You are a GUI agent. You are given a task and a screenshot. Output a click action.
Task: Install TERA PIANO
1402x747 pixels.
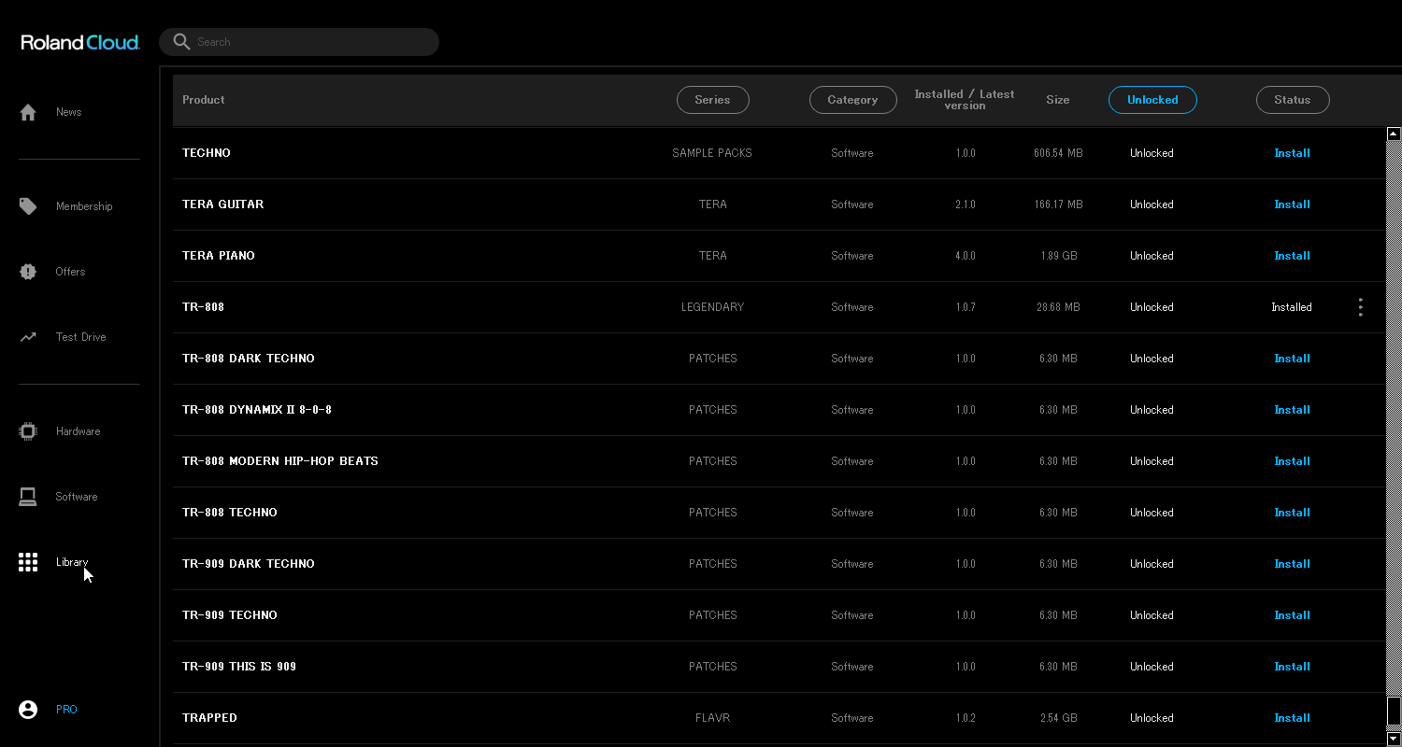[x=1293, y=256]
